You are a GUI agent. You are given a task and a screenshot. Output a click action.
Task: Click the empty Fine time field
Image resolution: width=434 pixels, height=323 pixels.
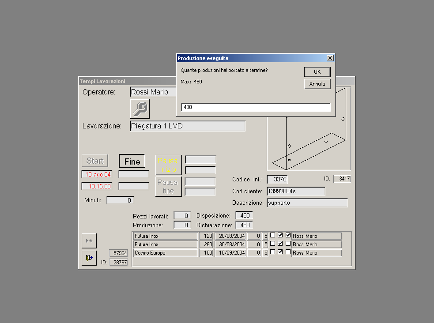134,186
